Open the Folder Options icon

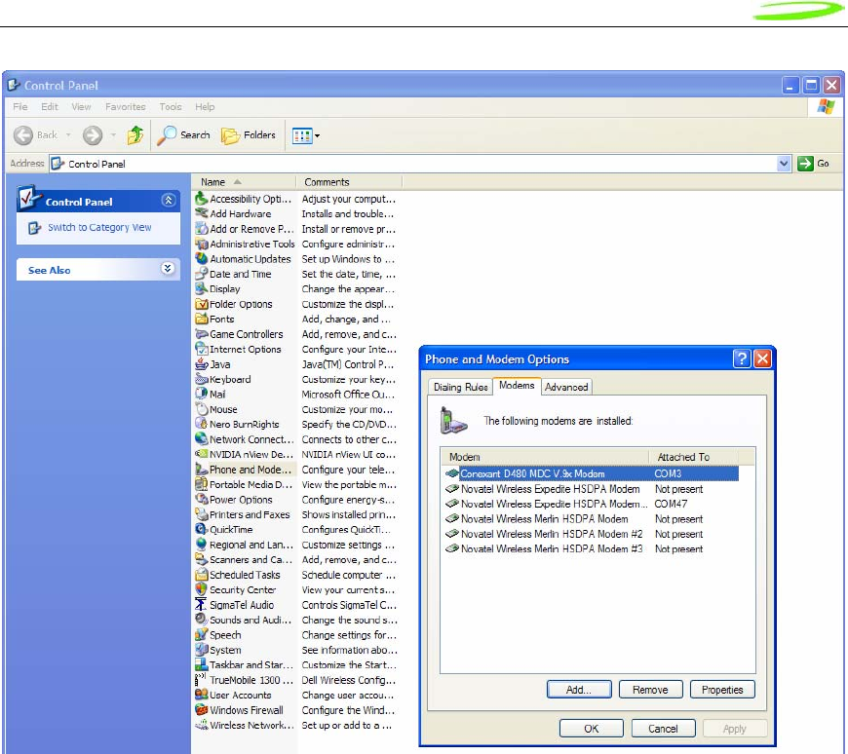point(202,304)
